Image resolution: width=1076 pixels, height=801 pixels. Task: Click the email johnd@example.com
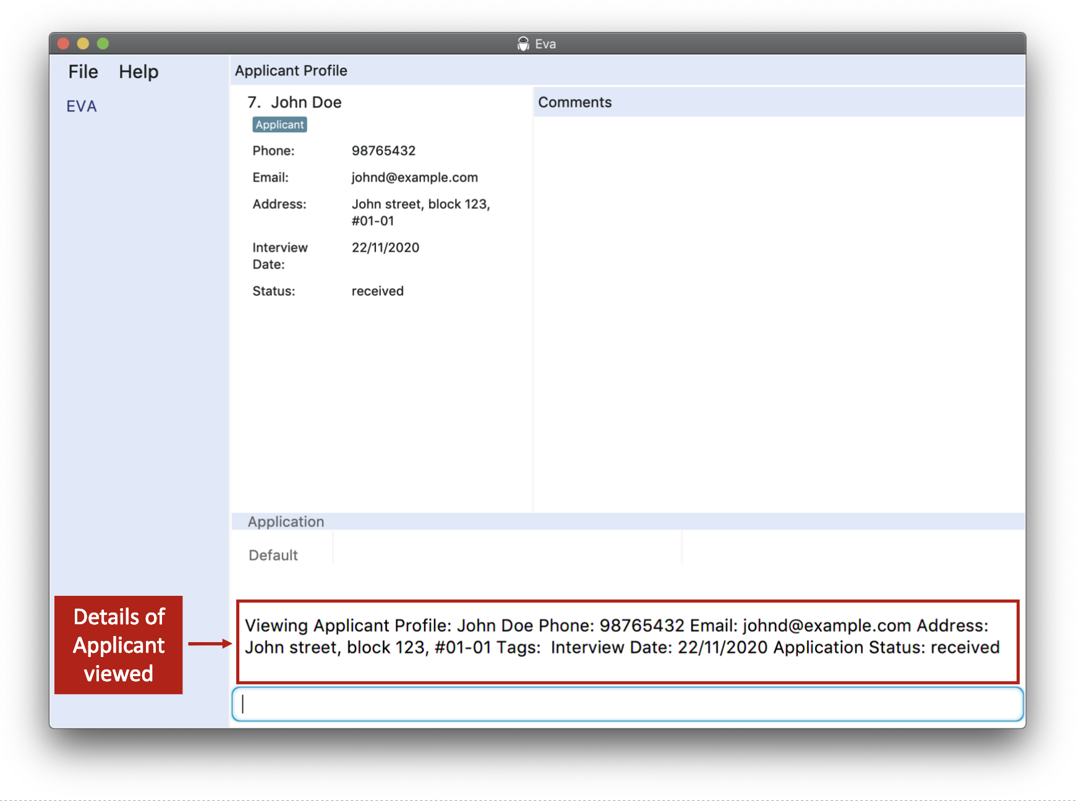414,177
